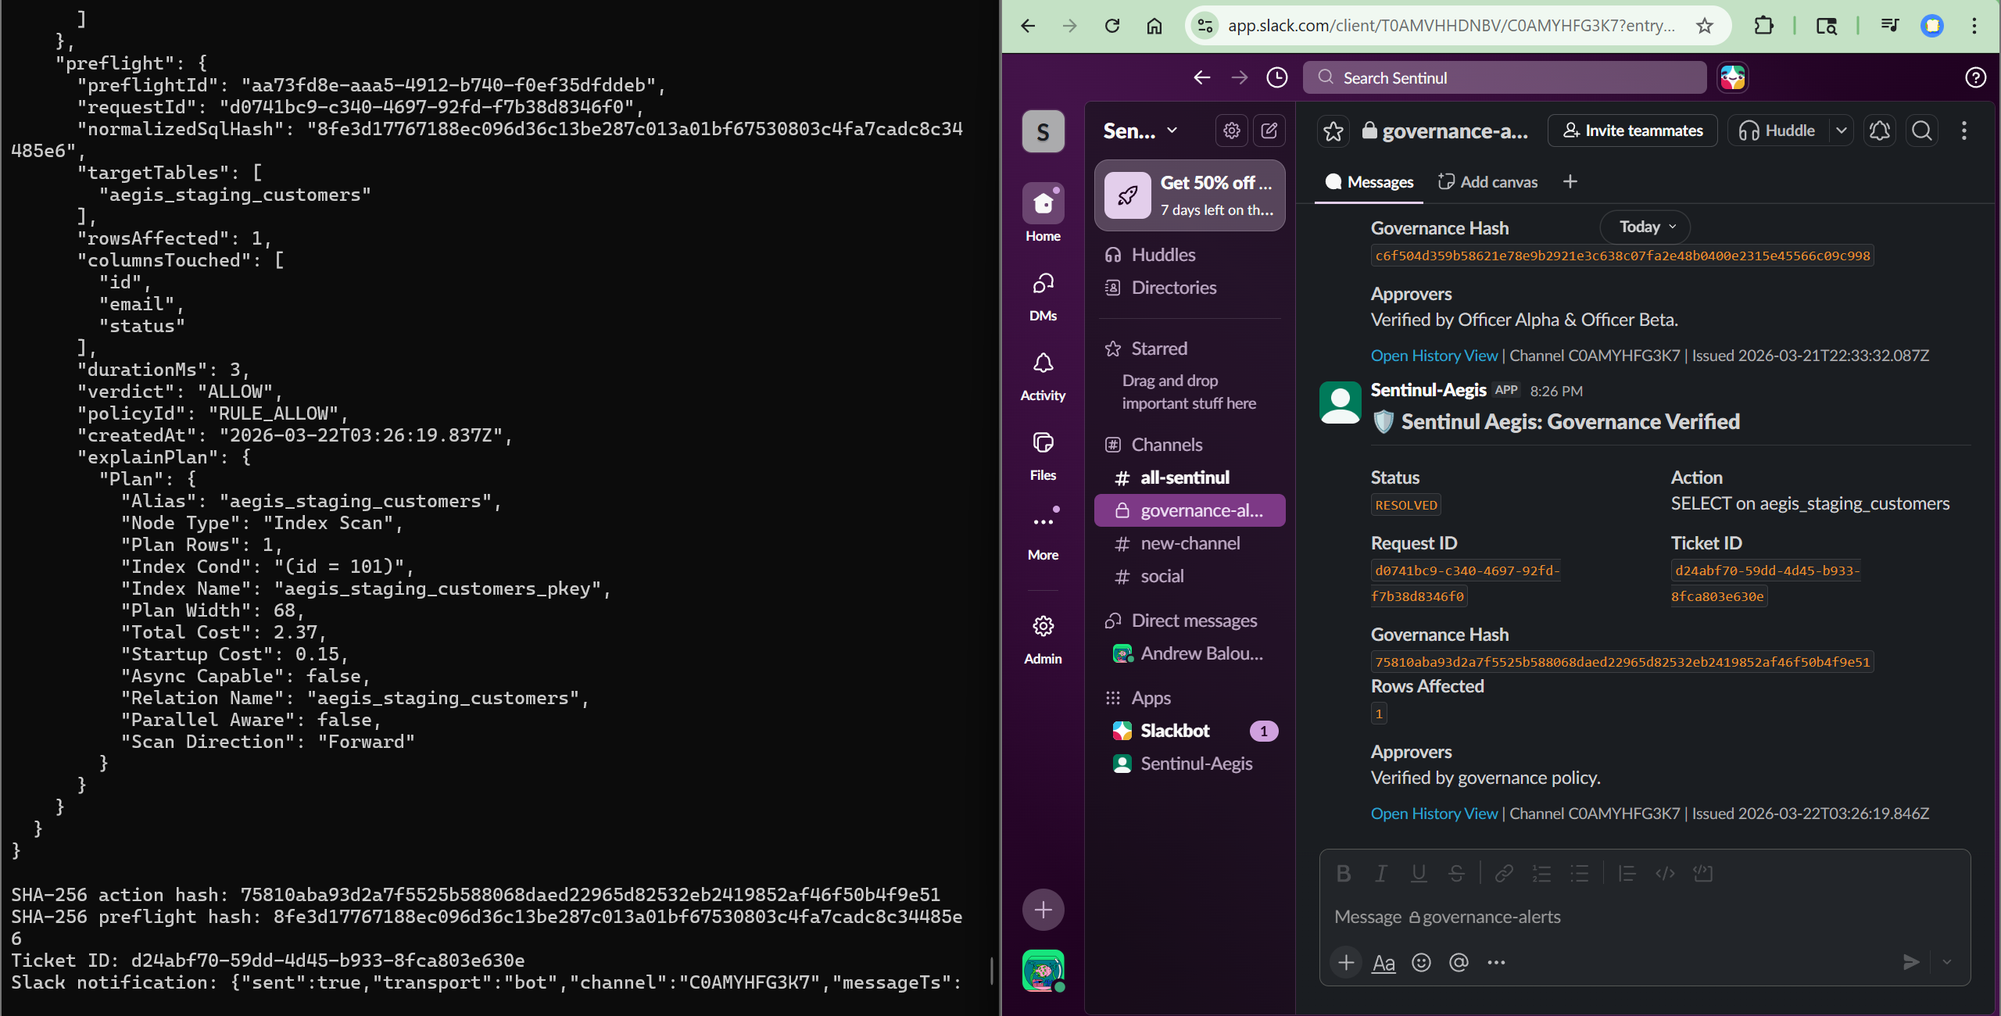Mention someone using the @ icon
This screenshot has width=2001, height=1016.
point(1457,962)
